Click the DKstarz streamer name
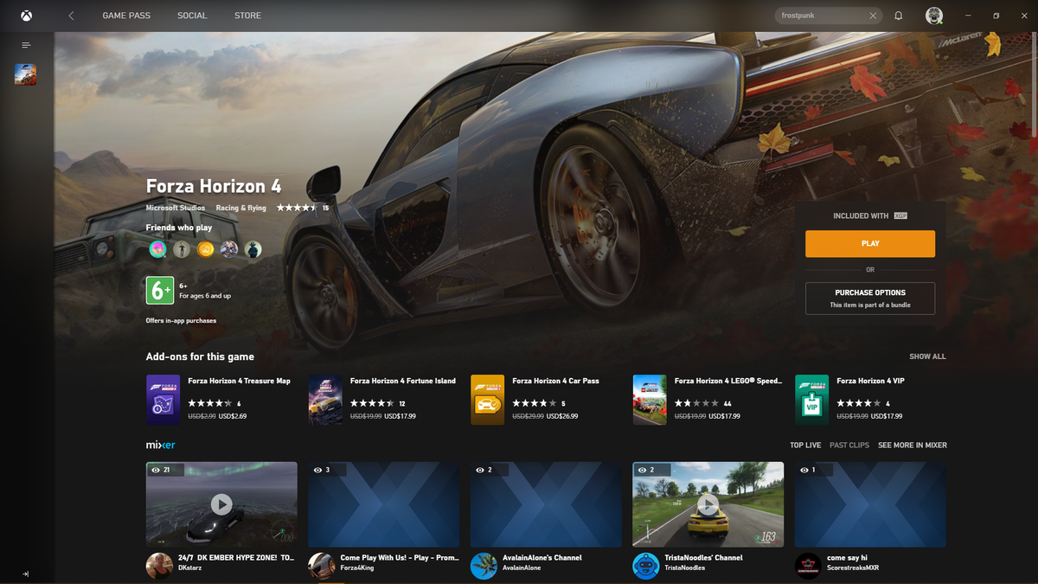 click(190, 568)
